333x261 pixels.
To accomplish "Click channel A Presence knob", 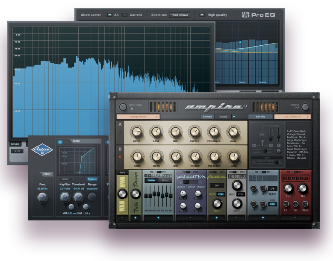I will 214,132.
